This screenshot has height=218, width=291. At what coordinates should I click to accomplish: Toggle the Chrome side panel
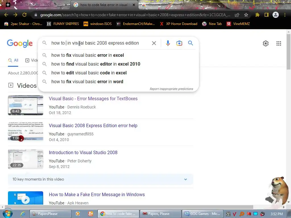click(x=267, y=15)
